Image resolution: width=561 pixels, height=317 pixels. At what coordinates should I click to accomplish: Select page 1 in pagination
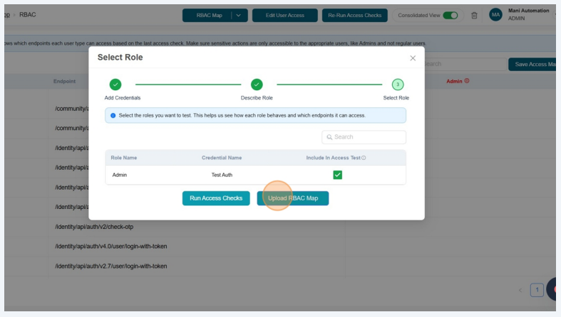tap(537, 290)
